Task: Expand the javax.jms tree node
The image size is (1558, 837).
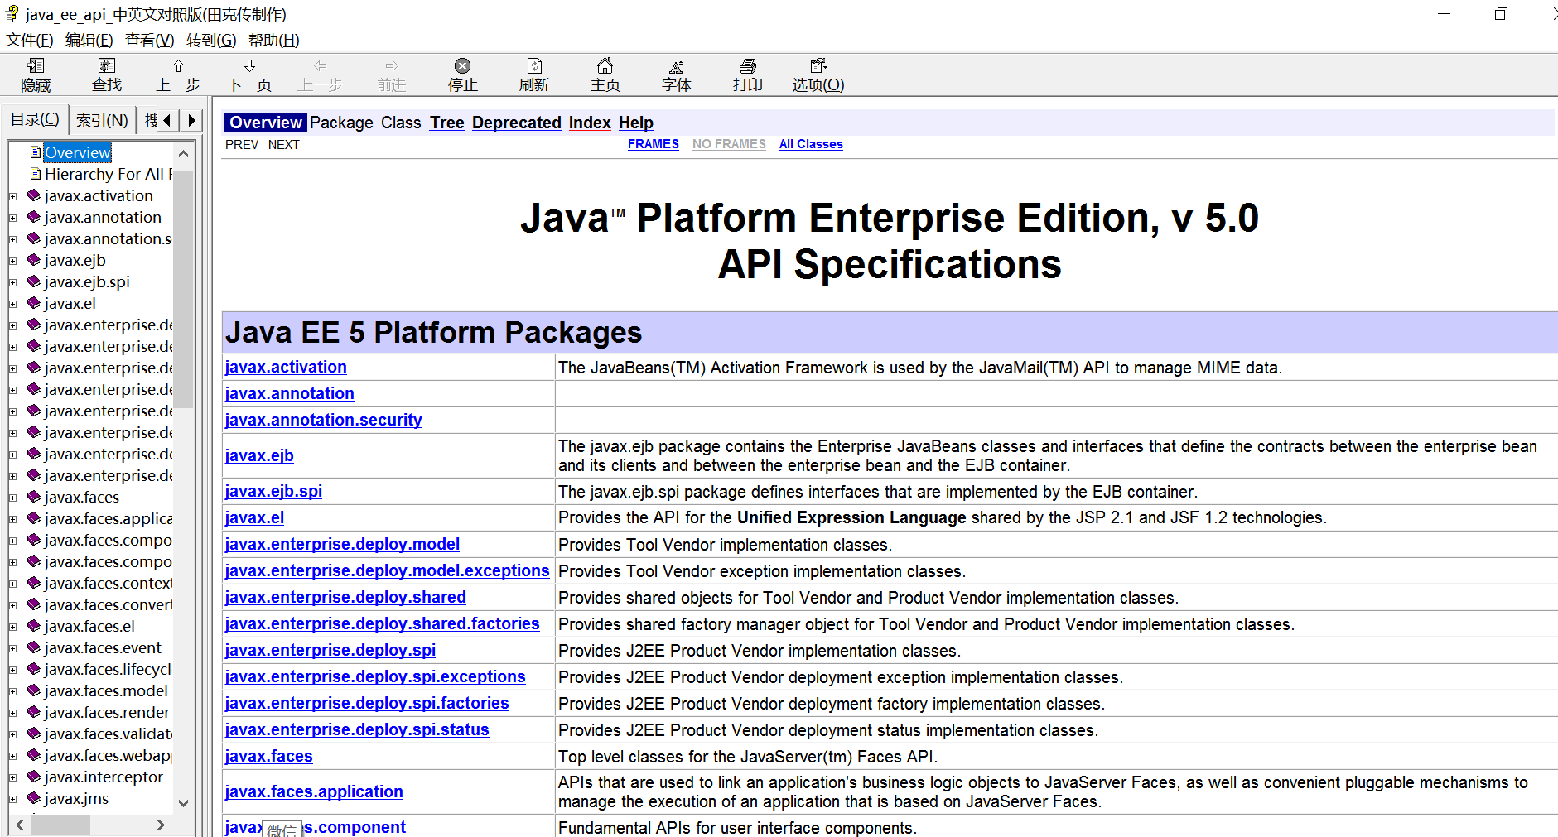Action: (12, 799)
